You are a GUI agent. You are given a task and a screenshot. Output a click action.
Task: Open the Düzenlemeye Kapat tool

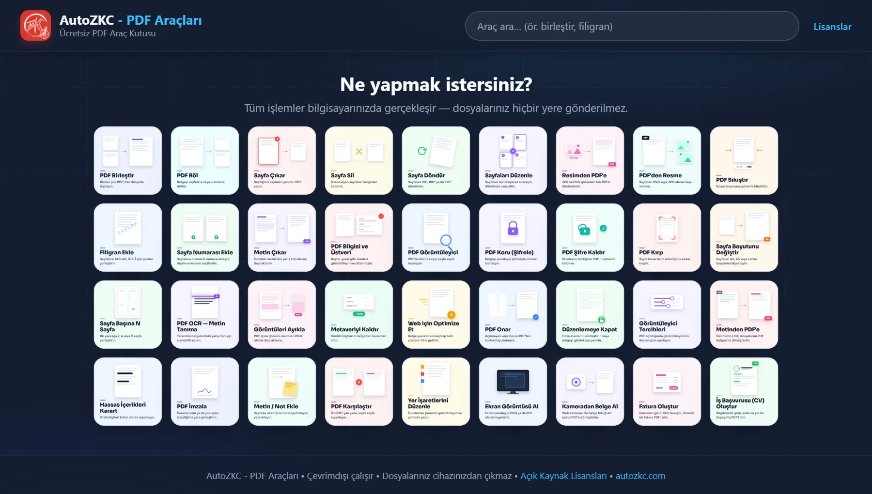point(590,315)
